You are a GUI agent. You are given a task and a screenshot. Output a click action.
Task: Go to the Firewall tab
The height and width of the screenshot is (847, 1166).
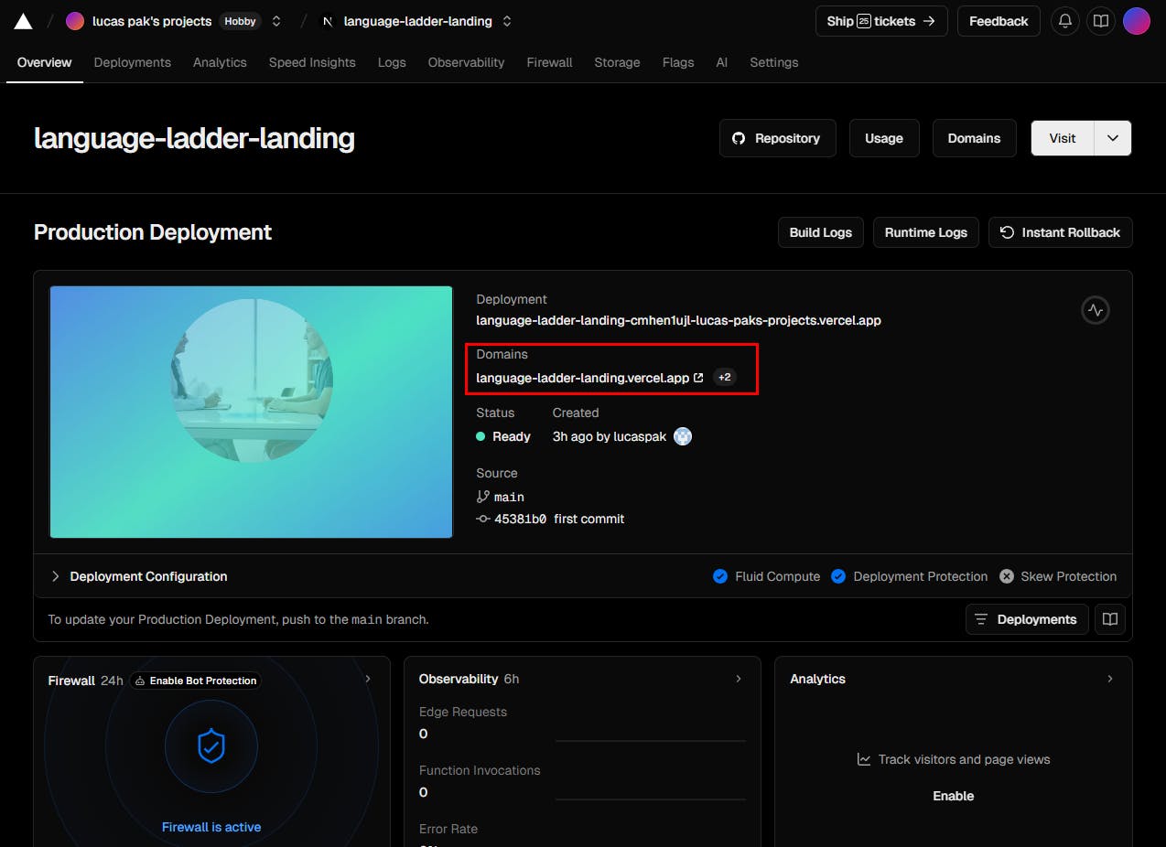[x=550, y=62]
